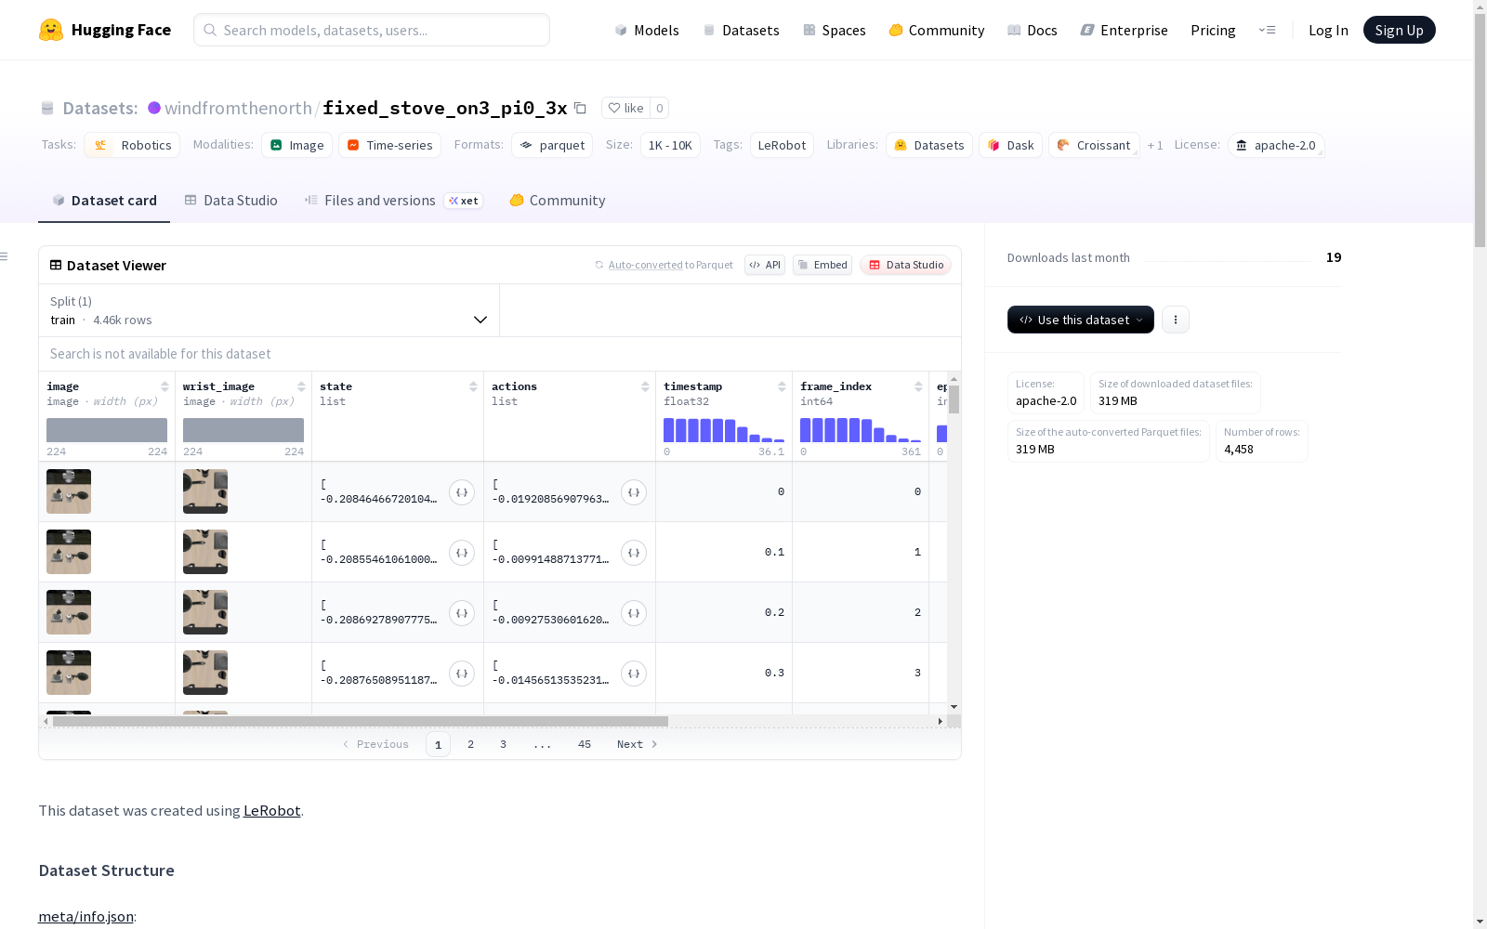
Task: Click the Embed button
Action: pyautogui.click(x=822, y=265)
